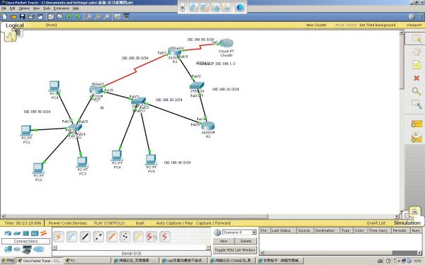Select the Routers device category icon

point(8,233)
